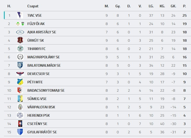Open the Fűzfői AK team link
This screenshot has width=191, height=138.
(x=36, y=24)
